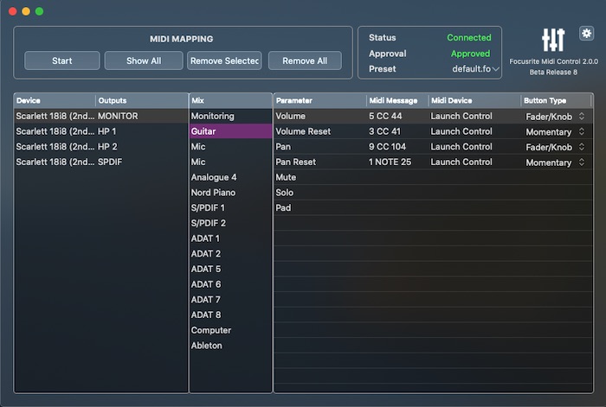Sort by the Outputs column header
This screenshot has height=407, width=606.
coord(141,100)
